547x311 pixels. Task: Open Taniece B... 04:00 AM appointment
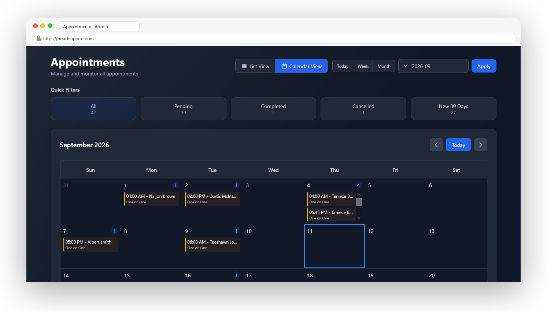coord(331,199)
